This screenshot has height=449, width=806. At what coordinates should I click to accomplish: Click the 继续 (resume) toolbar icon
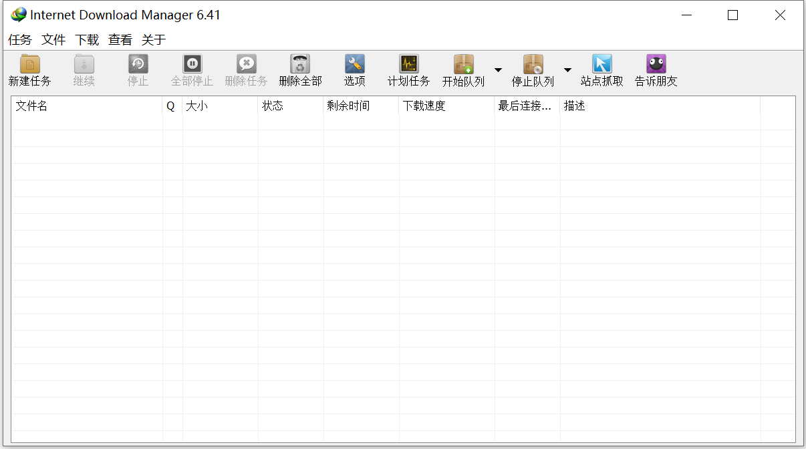point(84,64)
